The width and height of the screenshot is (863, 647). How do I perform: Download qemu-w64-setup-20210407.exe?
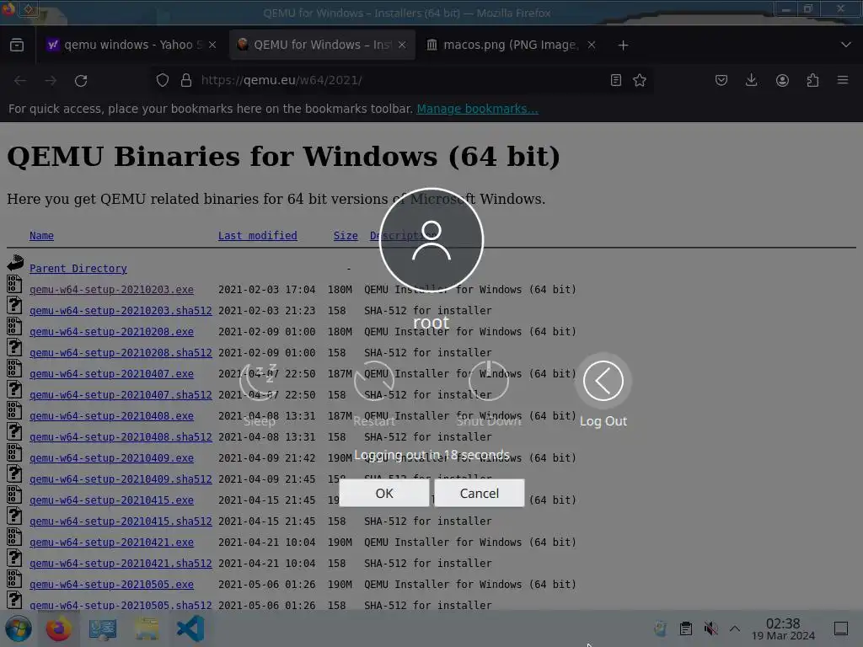tap(112, 373)
